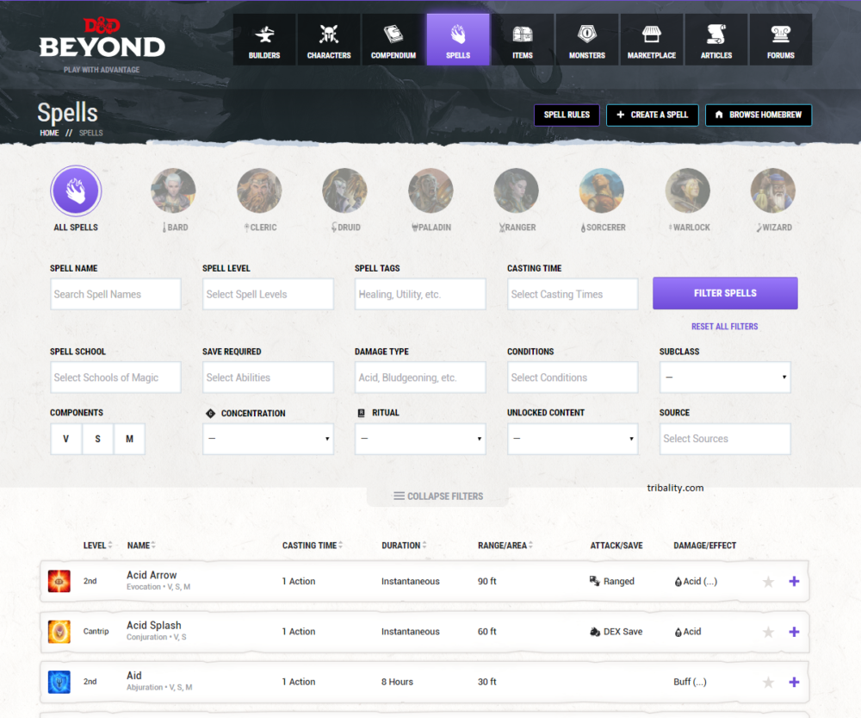Open the Aid spell name

tap(134, 676)
